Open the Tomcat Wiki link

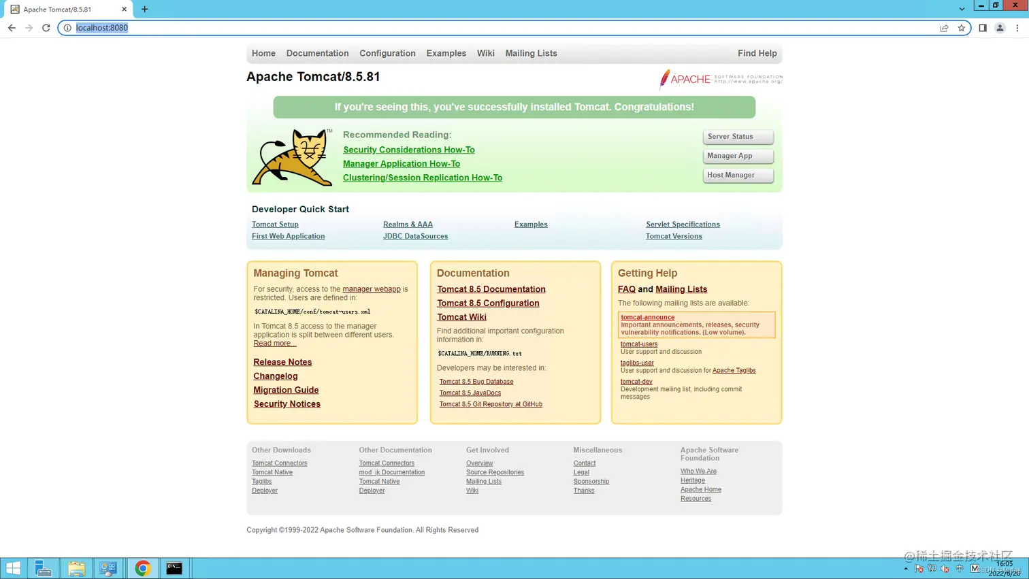point(461,317)
